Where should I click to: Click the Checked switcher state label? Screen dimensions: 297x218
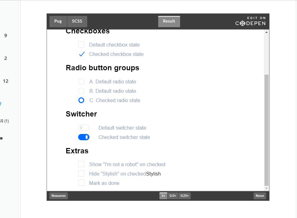(124, 137)
